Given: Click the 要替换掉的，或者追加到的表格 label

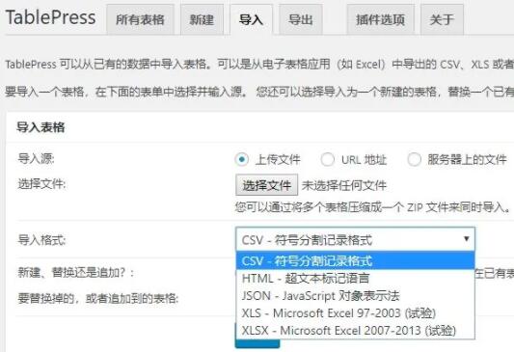Looking at the screenshot, I should coord(98,298).
